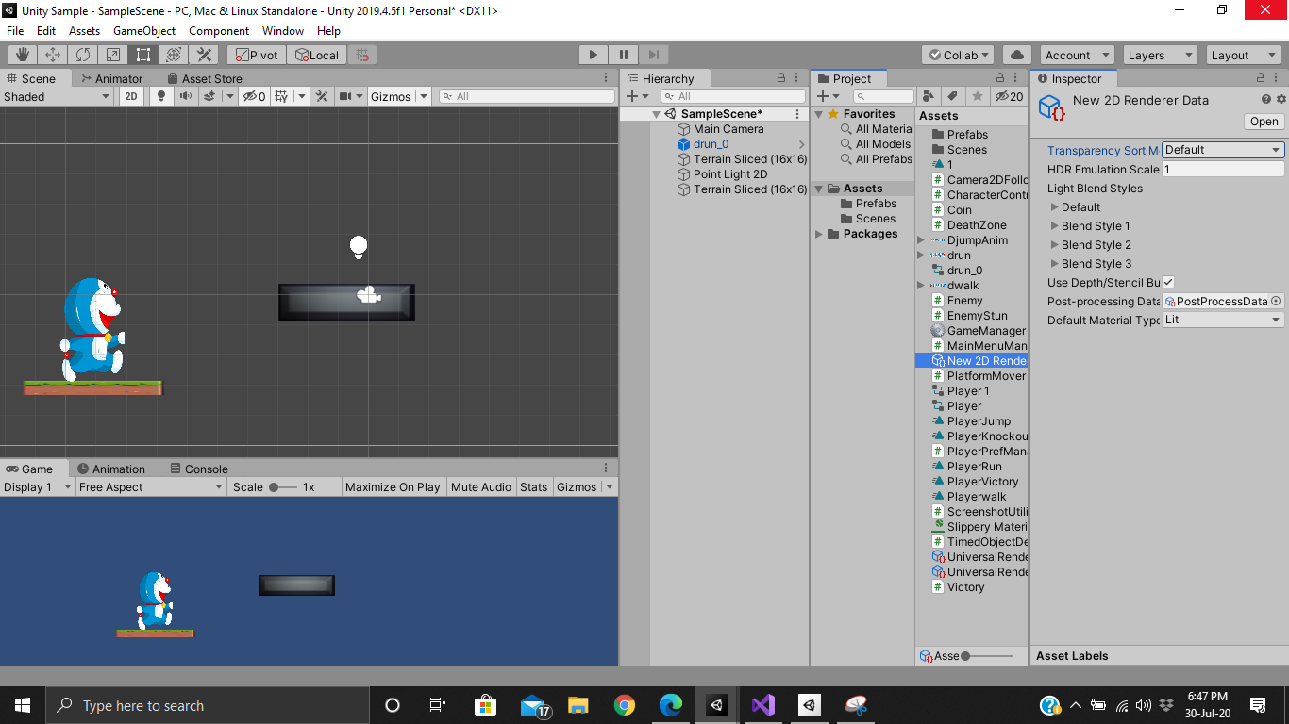
Task: Collapse SampleScene in Hierarchy
Action: (657, 114)
